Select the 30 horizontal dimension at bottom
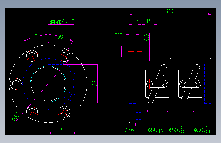221x143 pixels. [x=62, y=130]
